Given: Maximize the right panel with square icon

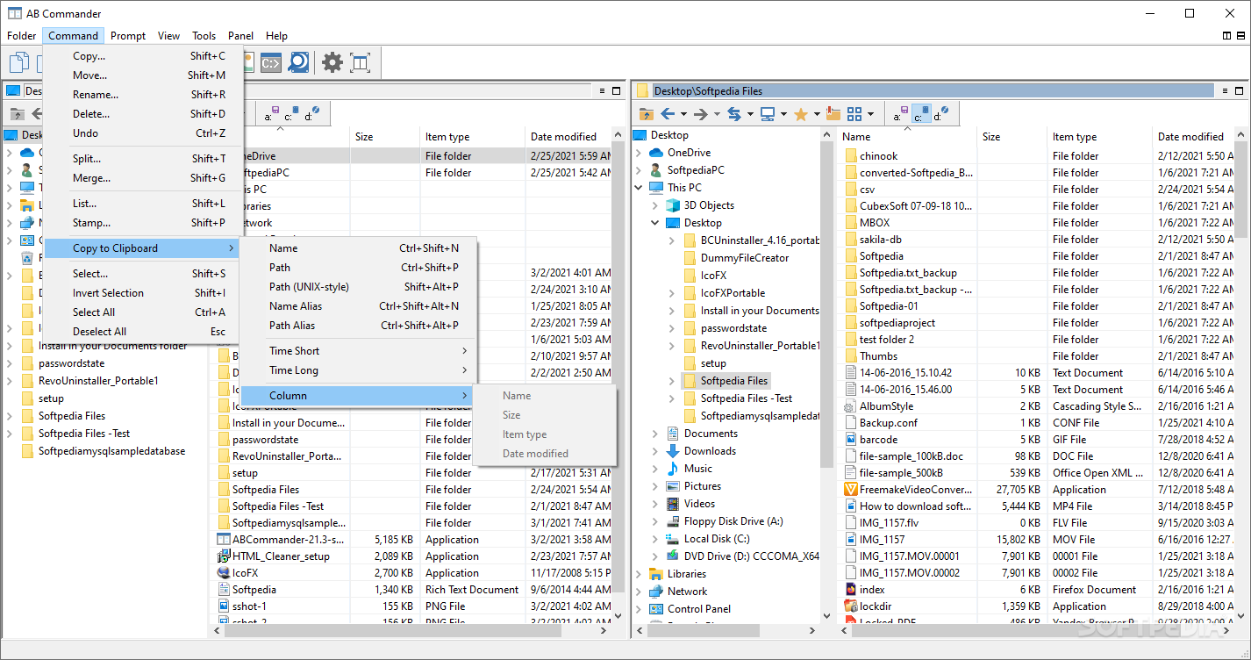Looking at the screenshot, I should [x=1238, y=90].
